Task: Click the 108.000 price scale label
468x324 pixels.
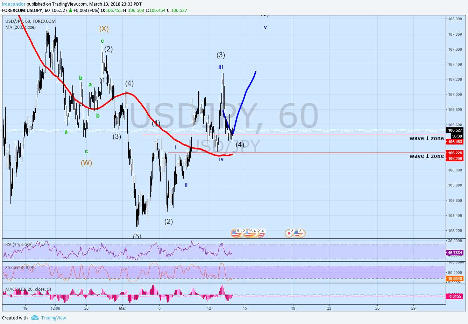Action: (x=455, y=19)
